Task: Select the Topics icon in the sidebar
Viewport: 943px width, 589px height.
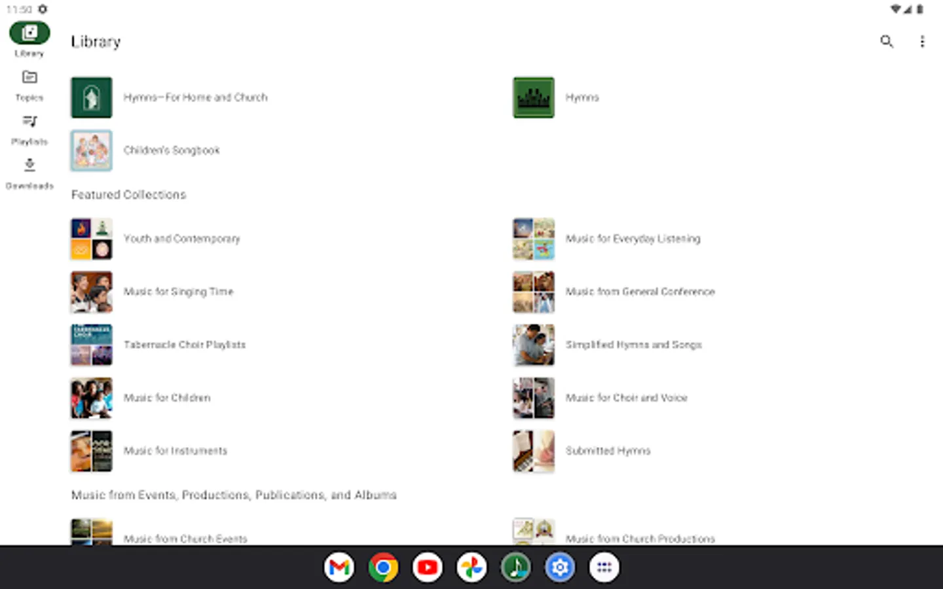Action: [29, 82]
